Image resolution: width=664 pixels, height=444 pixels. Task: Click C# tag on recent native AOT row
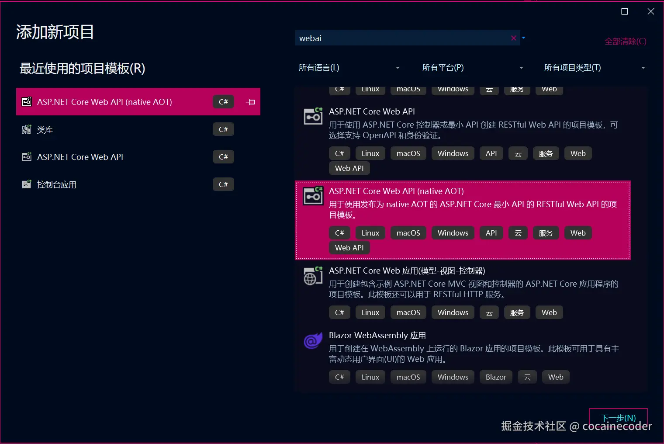click(223, 102)
